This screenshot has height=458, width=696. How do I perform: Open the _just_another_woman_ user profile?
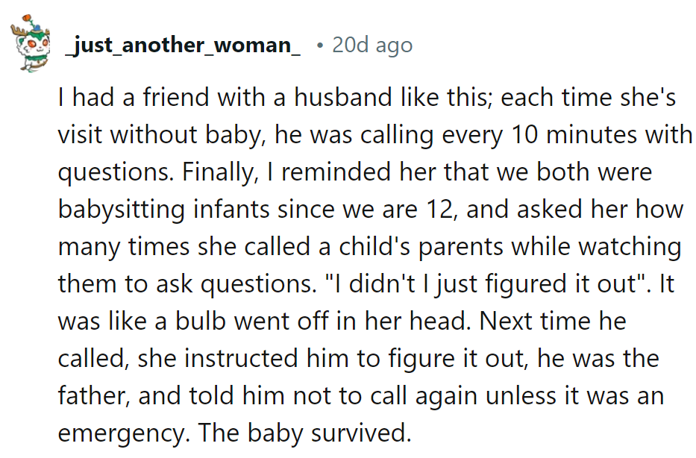pos(183,45)
